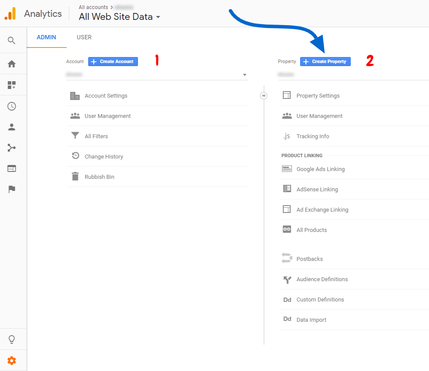The height and width of the screenshot is (371, 429).
Task: Expand the All Web Site Data selector
Action: coord(119,17)
